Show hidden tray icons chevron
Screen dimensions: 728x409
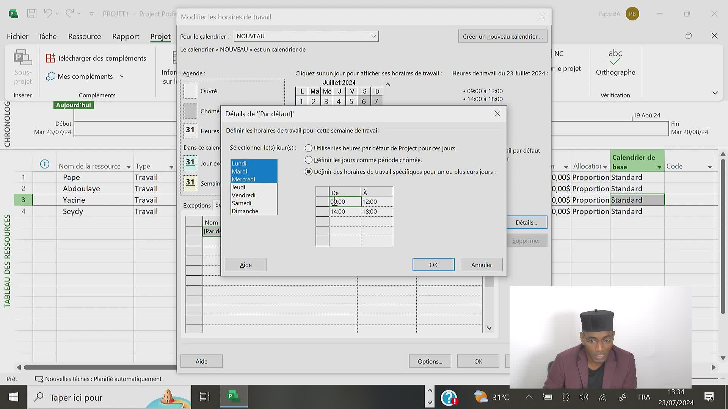tap(529, 397)
